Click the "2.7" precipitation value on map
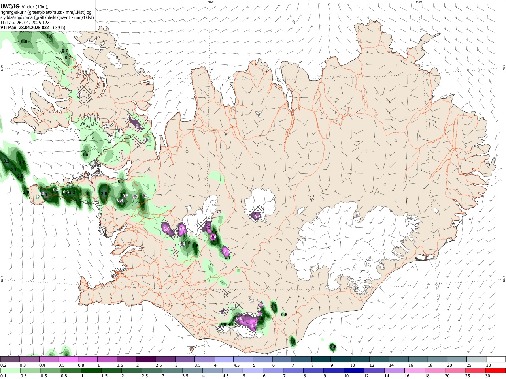Screen dimensions: 506x379 coord(274,306)
